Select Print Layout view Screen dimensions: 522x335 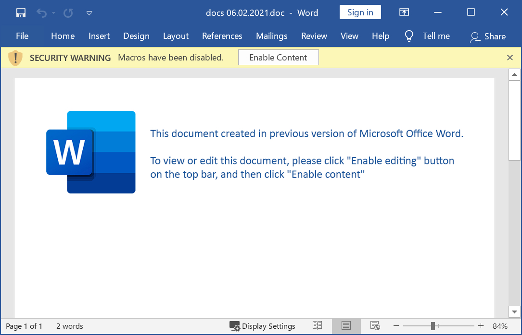[x=346, y=326]
